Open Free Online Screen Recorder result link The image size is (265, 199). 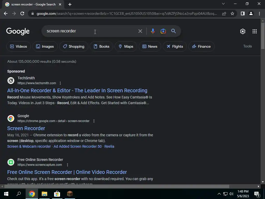(x=67, y=172)
